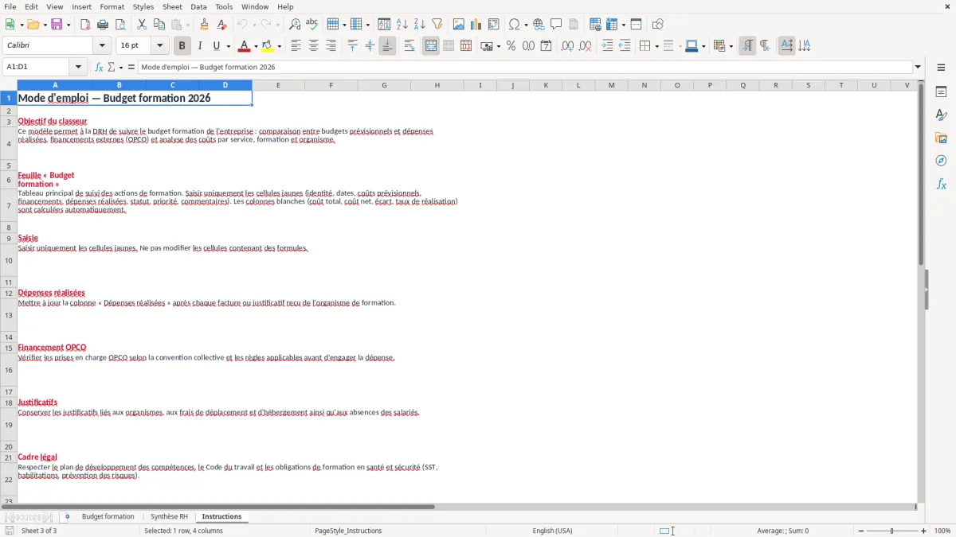Open Print Preview toggle

click(x=120, y=25)
